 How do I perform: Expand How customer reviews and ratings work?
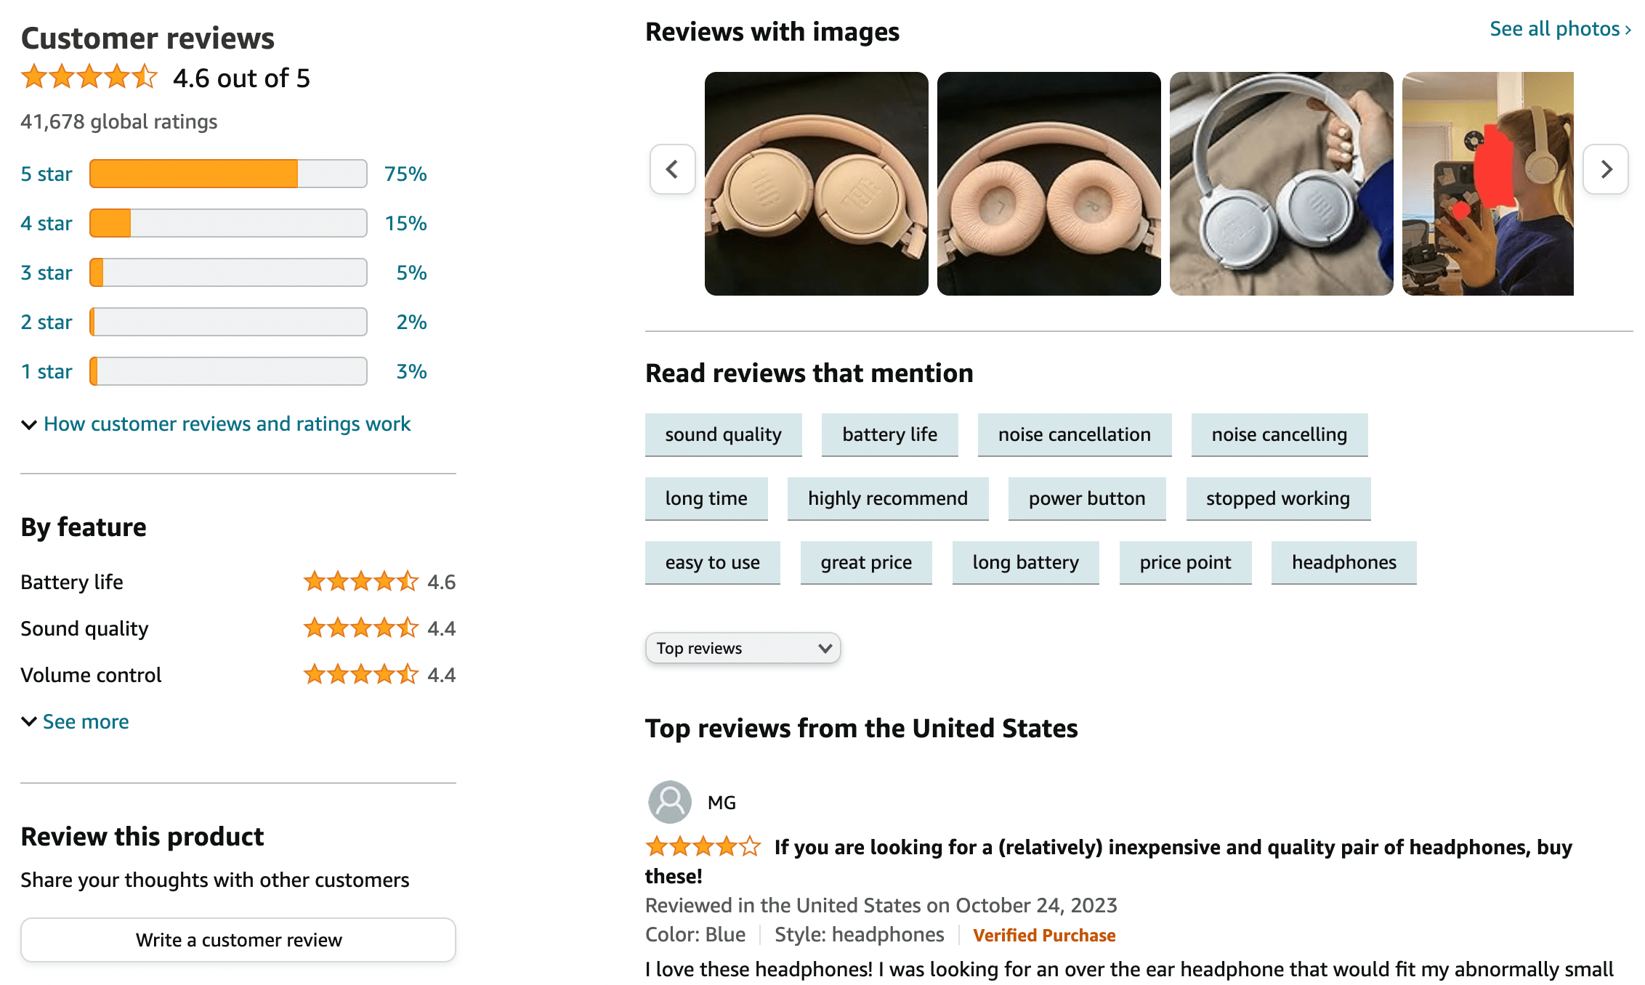(x=227, y=423)
